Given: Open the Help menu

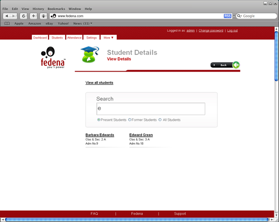Looking at the screenshot, I should 88,9.
